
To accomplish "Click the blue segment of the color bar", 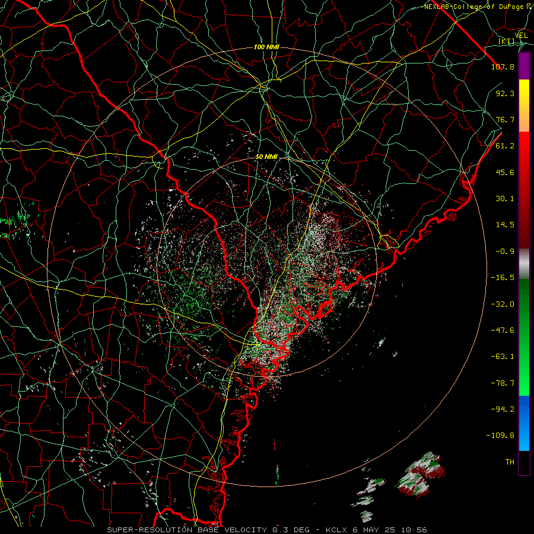I will 524,422.
